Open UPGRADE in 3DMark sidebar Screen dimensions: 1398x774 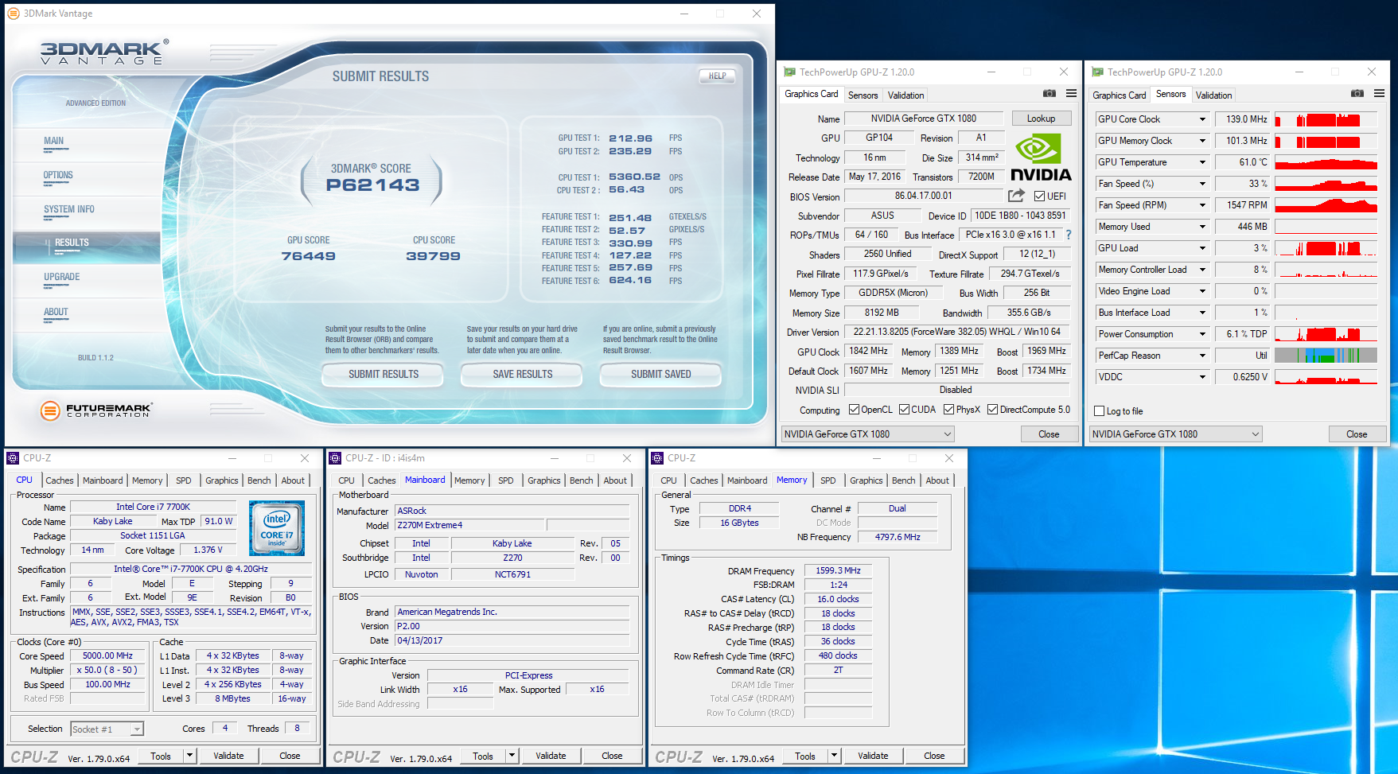pos(61,278)
